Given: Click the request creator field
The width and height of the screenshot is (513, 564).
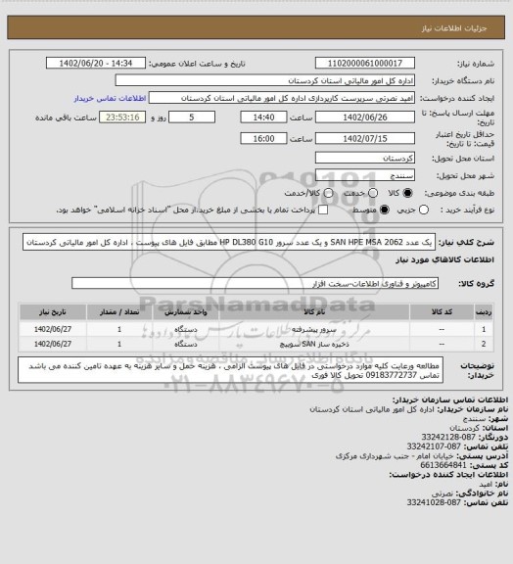Looking at the screenshot, I should (x=282, y=98).
